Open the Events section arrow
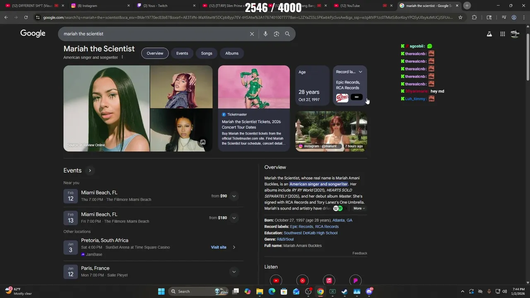Image resolution: width=530 pixels, height=298 pixels. 90,171
